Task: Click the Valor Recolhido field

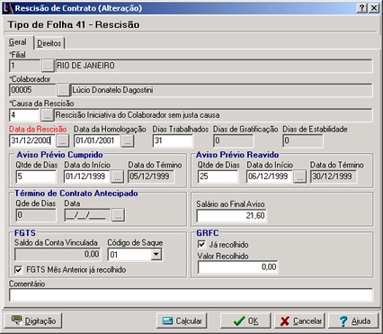Action: coord(238,267)
